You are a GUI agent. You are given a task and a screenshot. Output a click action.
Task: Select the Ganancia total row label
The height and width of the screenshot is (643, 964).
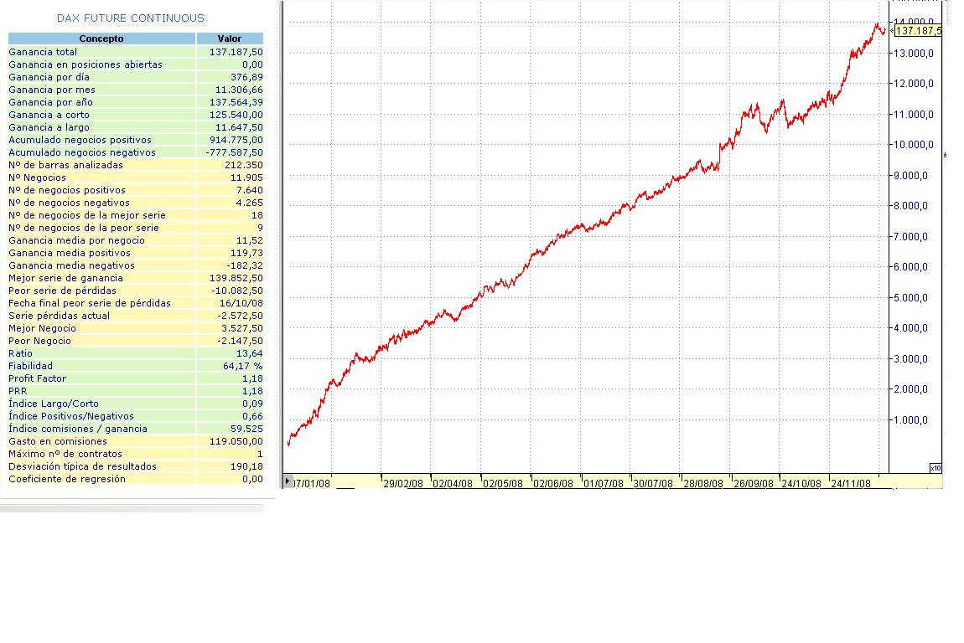tap(43, 52)
